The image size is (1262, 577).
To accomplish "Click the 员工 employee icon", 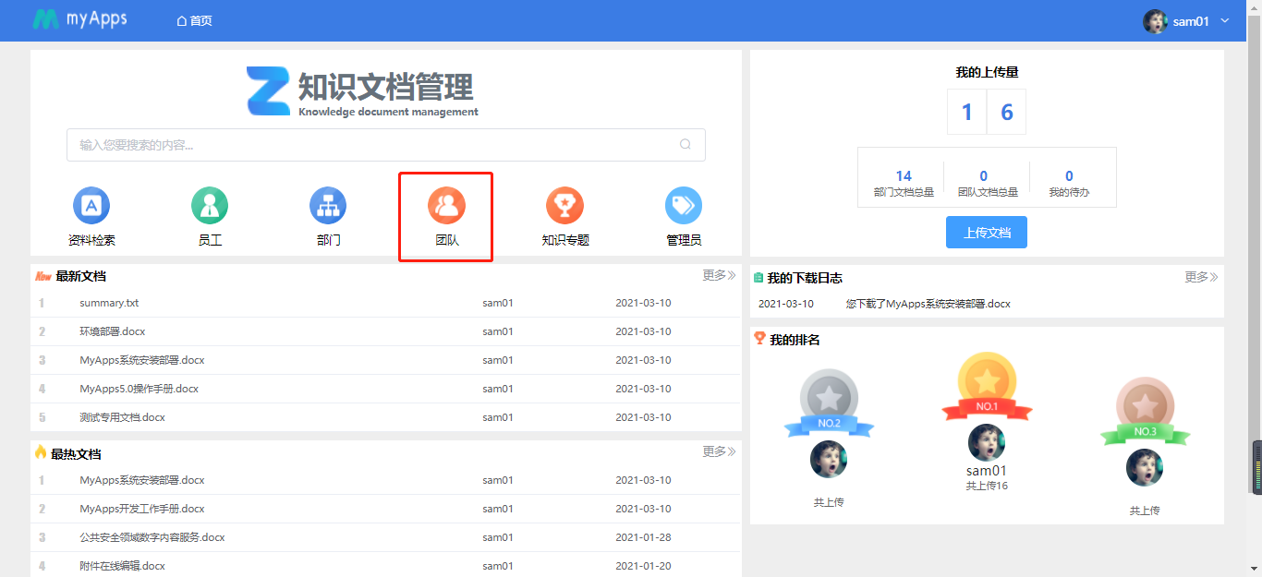I will point(210,205).
